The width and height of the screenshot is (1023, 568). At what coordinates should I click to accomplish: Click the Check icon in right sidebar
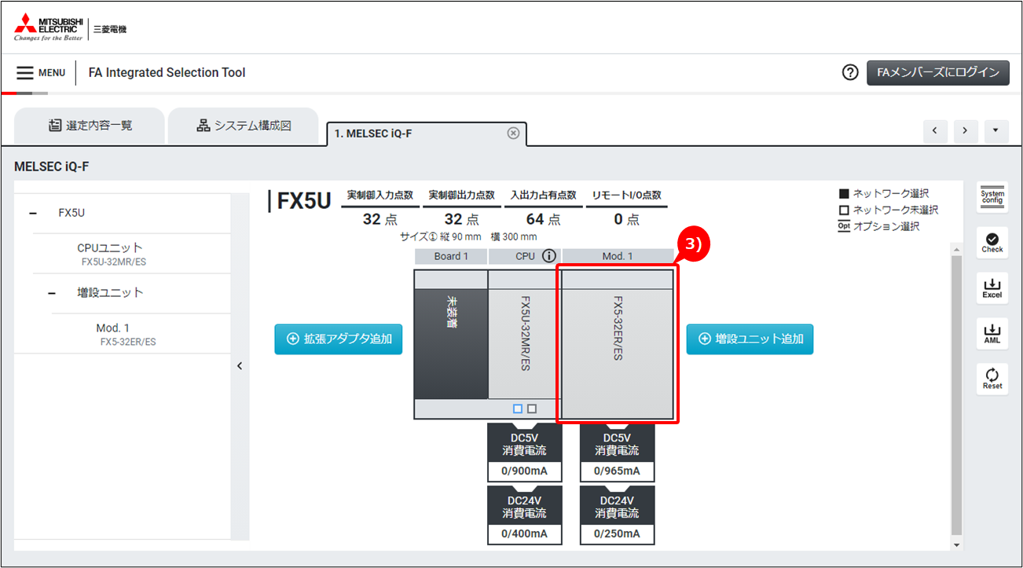(992, 243)
